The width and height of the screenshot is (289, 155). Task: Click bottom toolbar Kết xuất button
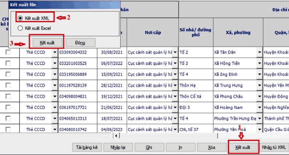tap(243, 147)
